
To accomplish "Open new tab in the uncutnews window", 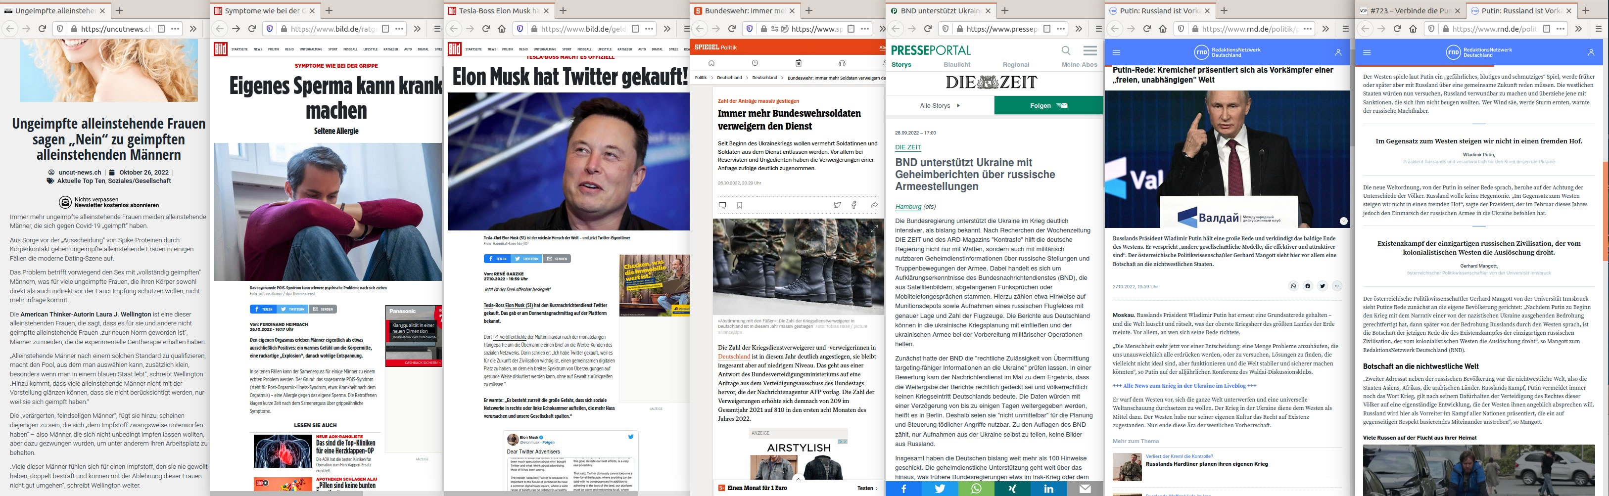I will 119,10.
